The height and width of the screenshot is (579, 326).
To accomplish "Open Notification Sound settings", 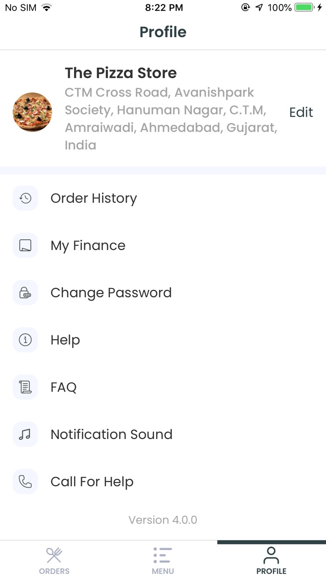I will point(111,435).
